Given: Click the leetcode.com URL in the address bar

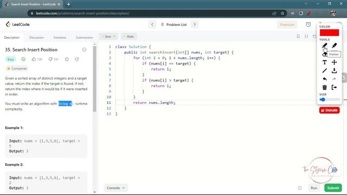Looking at the screenshot, I should (x=82, y=13).
